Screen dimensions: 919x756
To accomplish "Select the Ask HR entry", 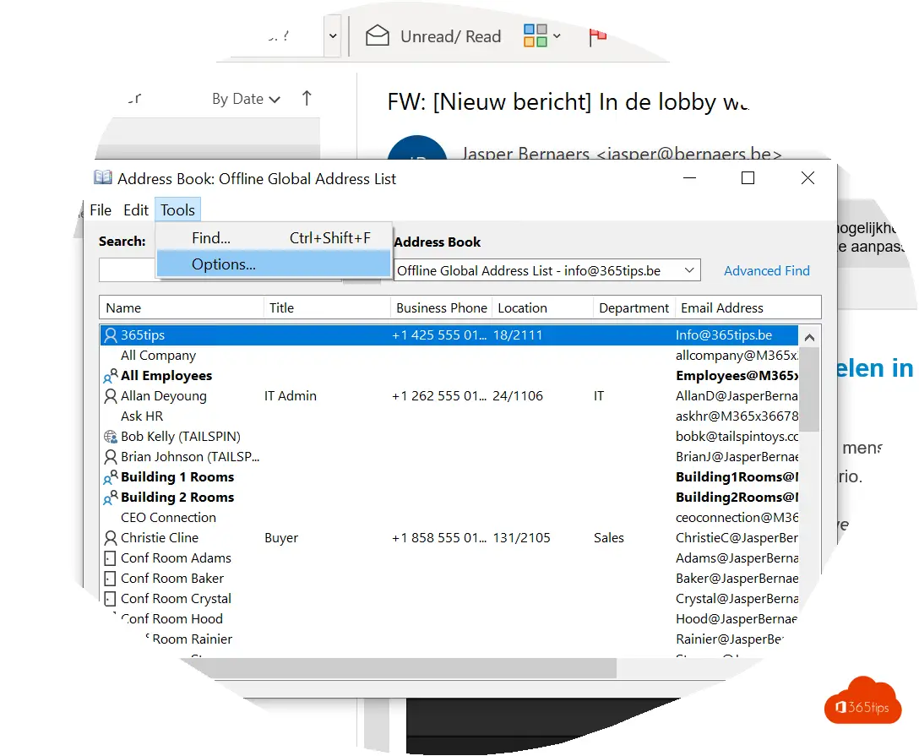I will tap(142, 416).
